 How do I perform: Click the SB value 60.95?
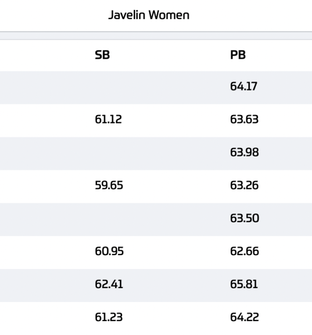(109, 251)
